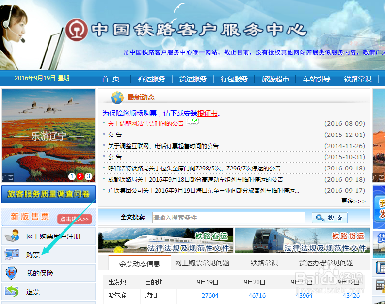Select the 网上购票常见问题 tab
This screenshot has width=385, height=304.
click(x=202, y=263)
